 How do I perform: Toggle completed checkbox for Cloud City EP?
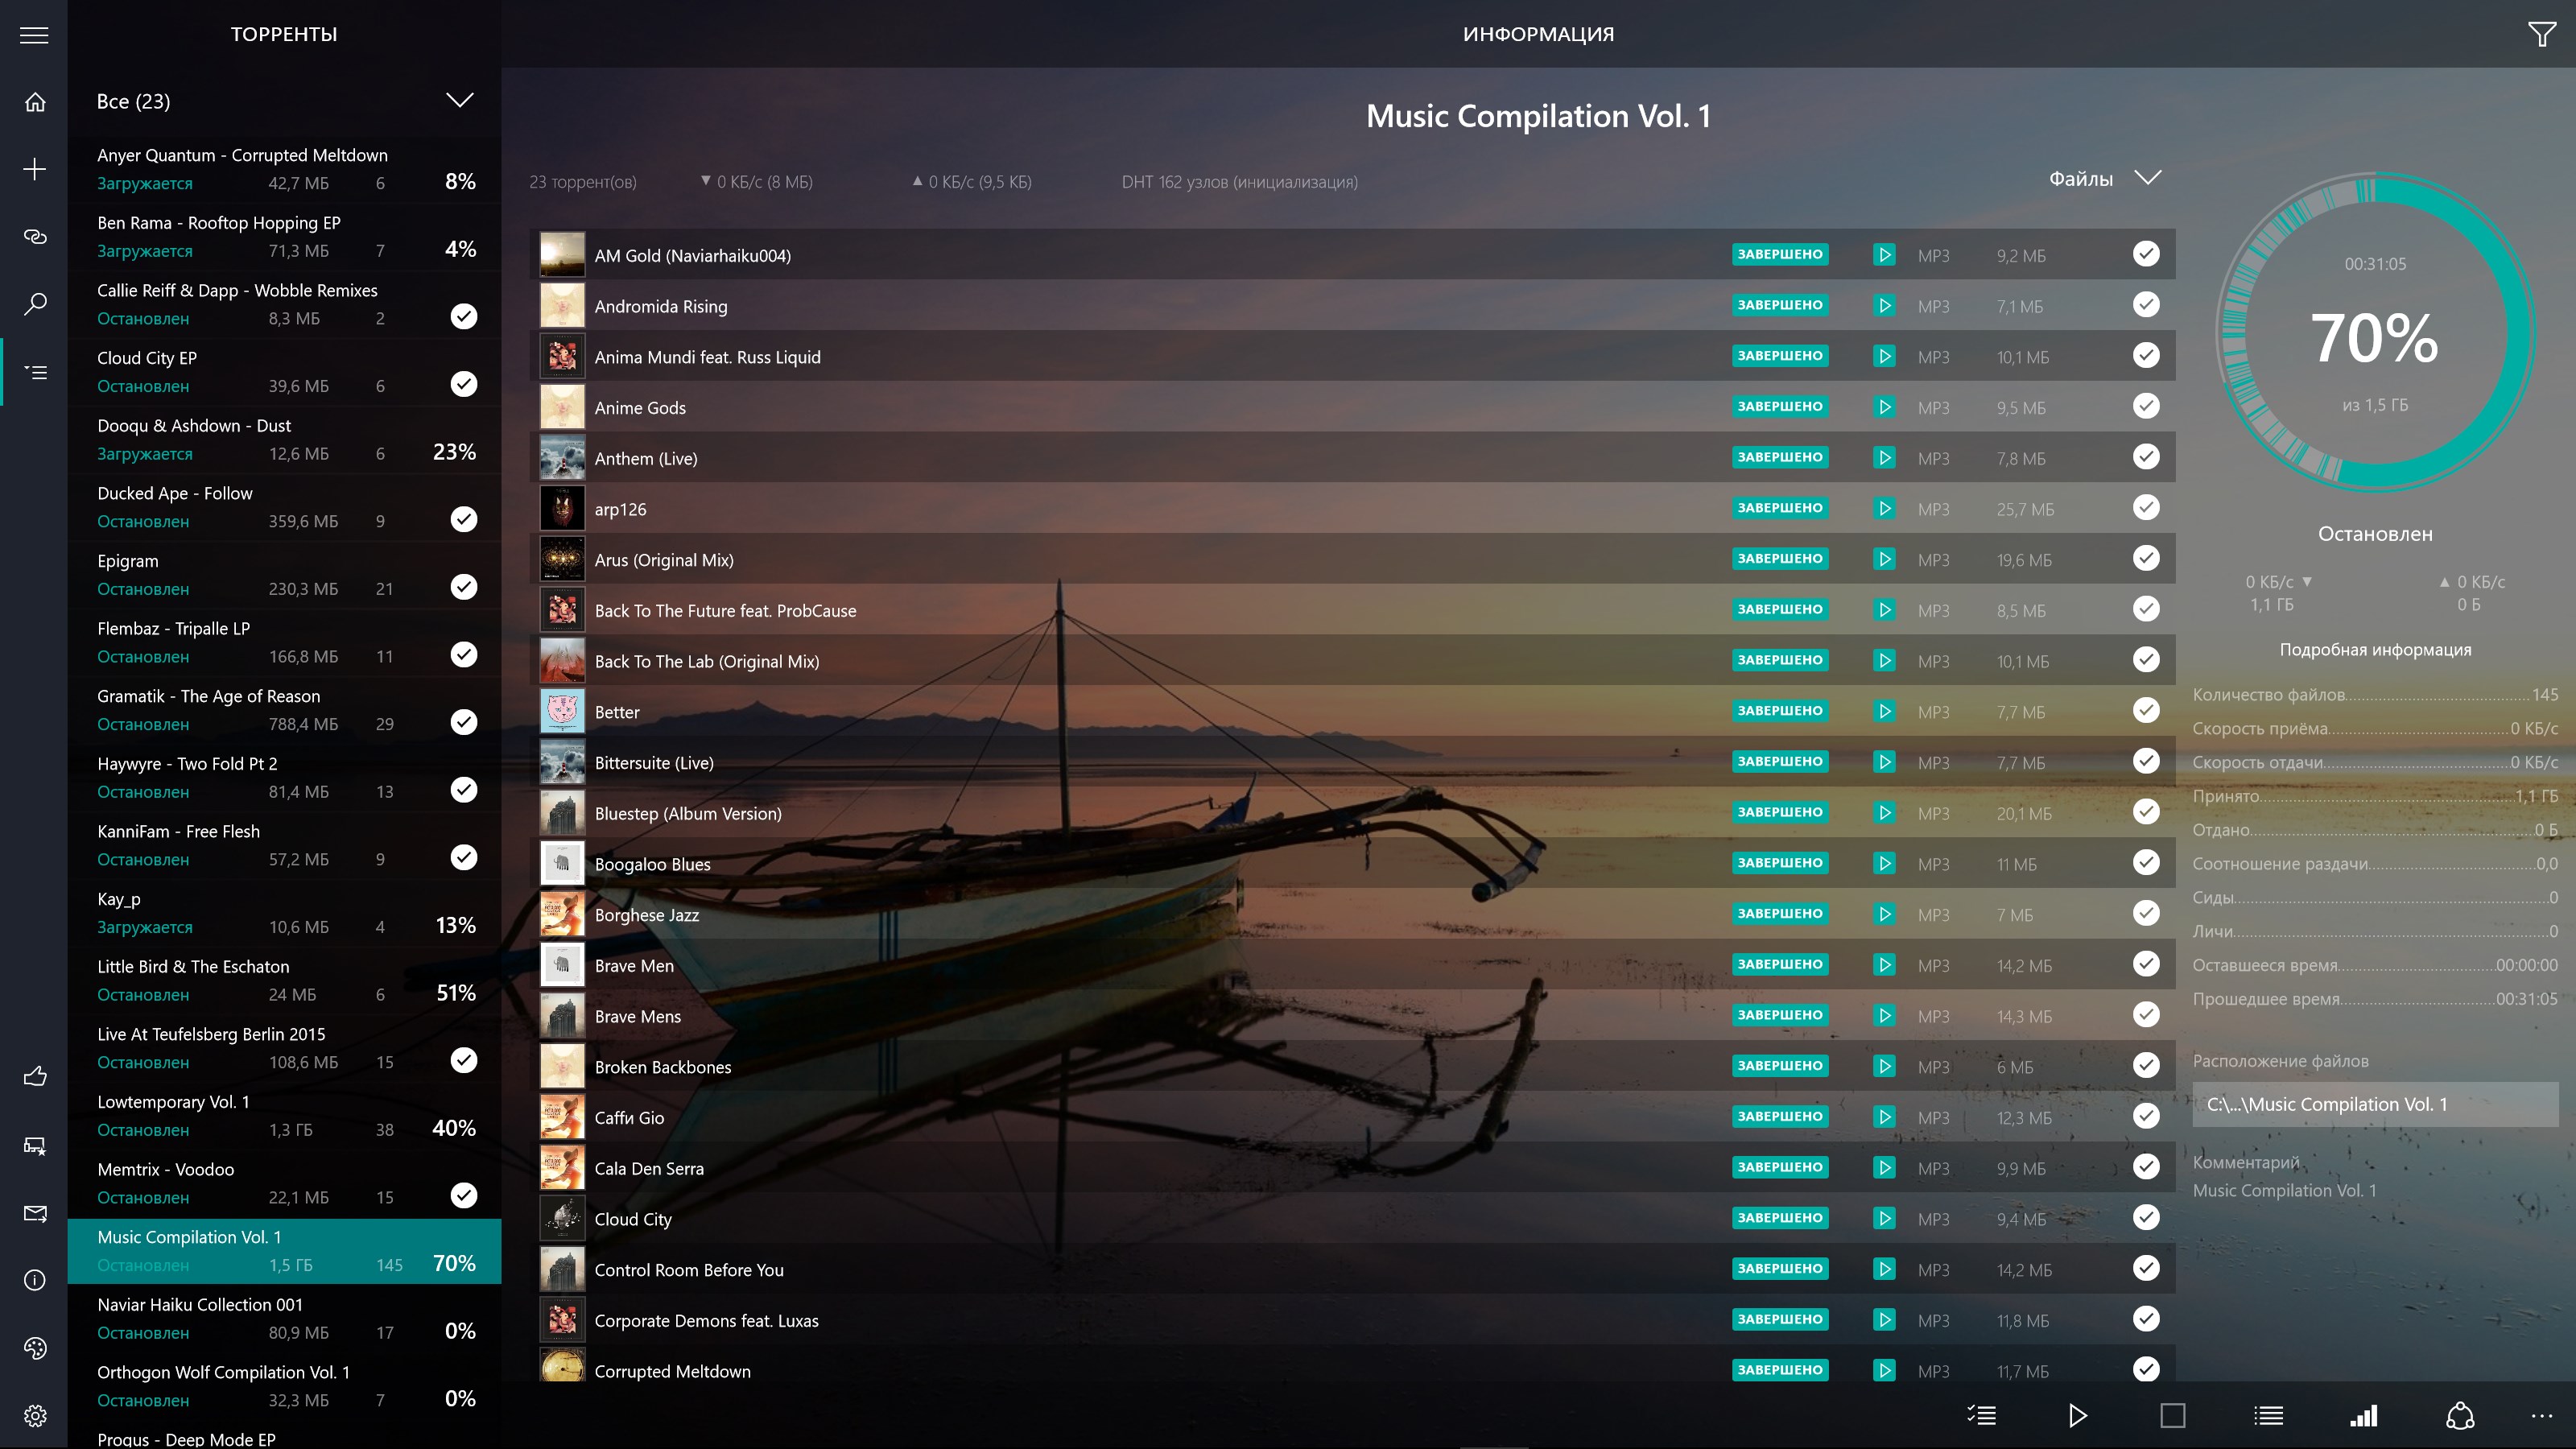[464, 382]
